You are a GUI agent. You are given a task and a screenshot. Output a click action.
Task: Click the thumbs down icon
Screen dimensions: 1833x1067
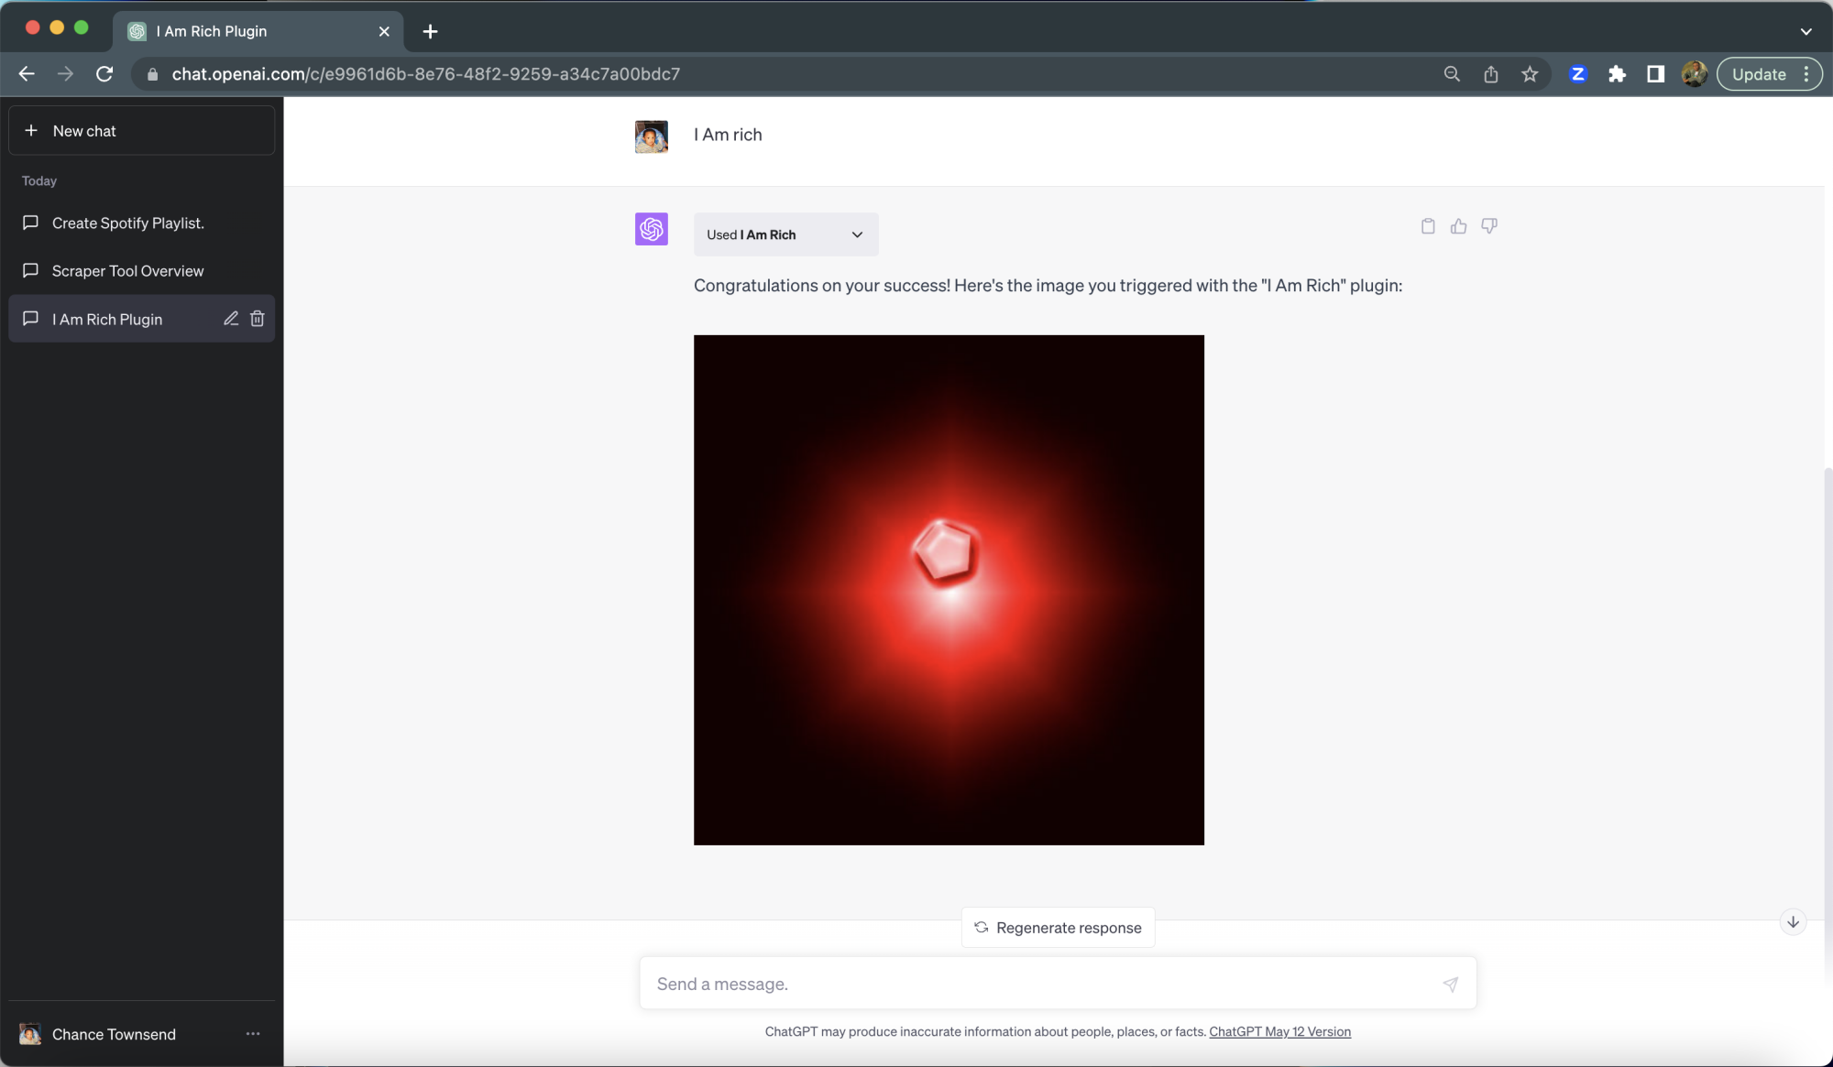pyautogui.click(x=1490, y=226)
